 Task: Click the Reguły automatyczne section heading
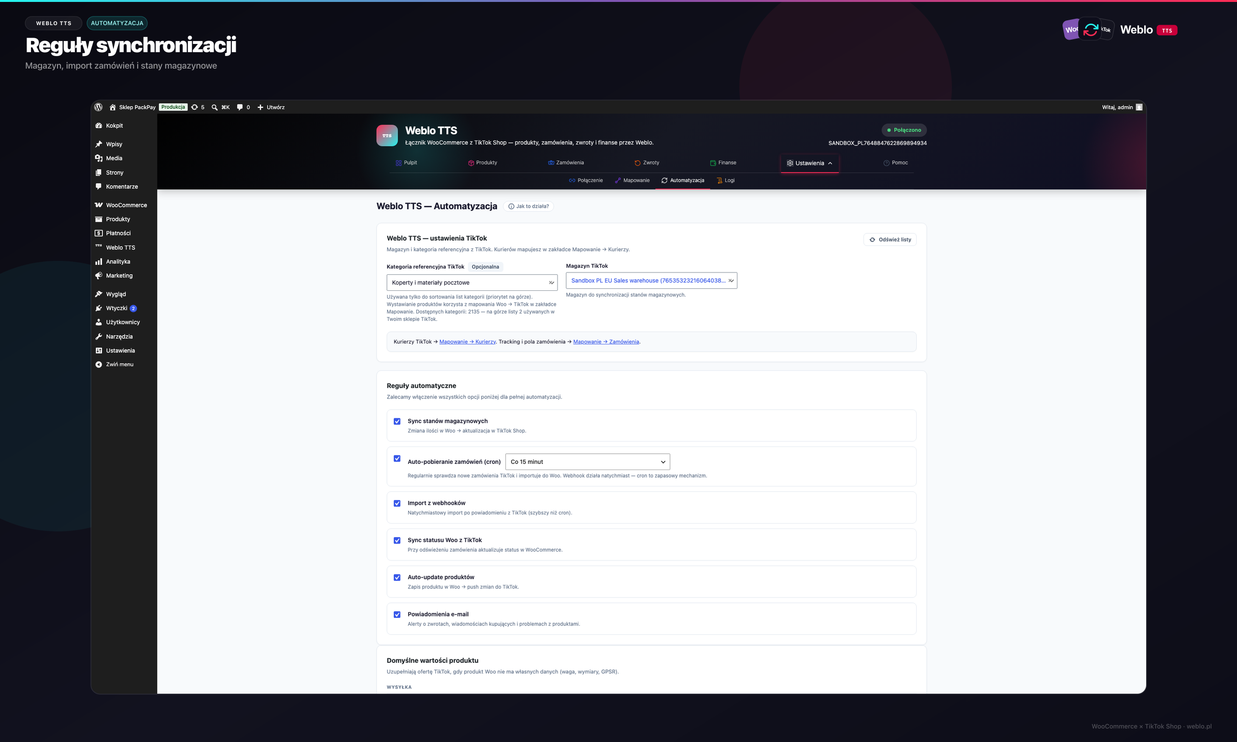[x=421, y=385]
